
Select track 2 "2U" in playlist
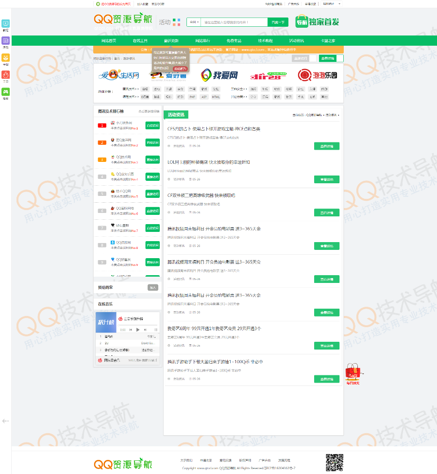coord(127,343)
